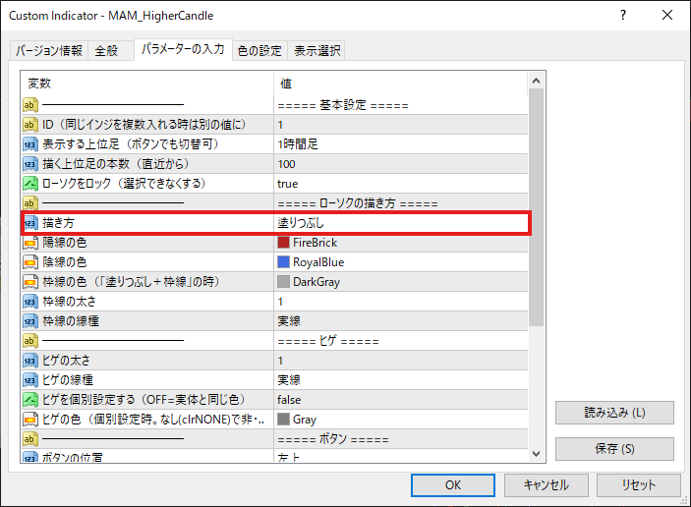The width and height of the screenshot is (691, 507).
Task: Click the parameter list scrollbar thumb
Action: click(x=537, y=207)
